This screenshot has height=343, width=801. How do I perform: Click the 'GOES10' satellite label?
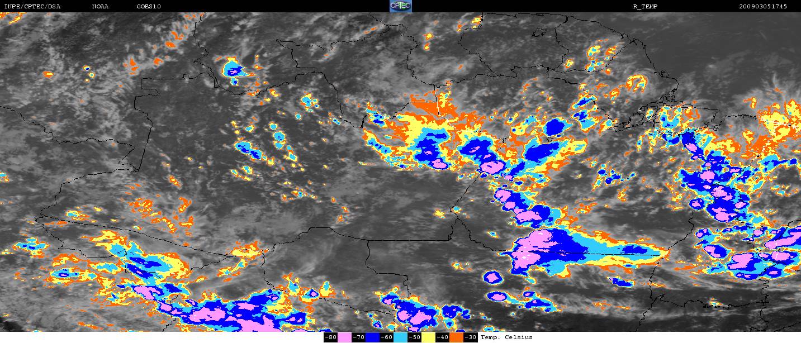point(148,7)
